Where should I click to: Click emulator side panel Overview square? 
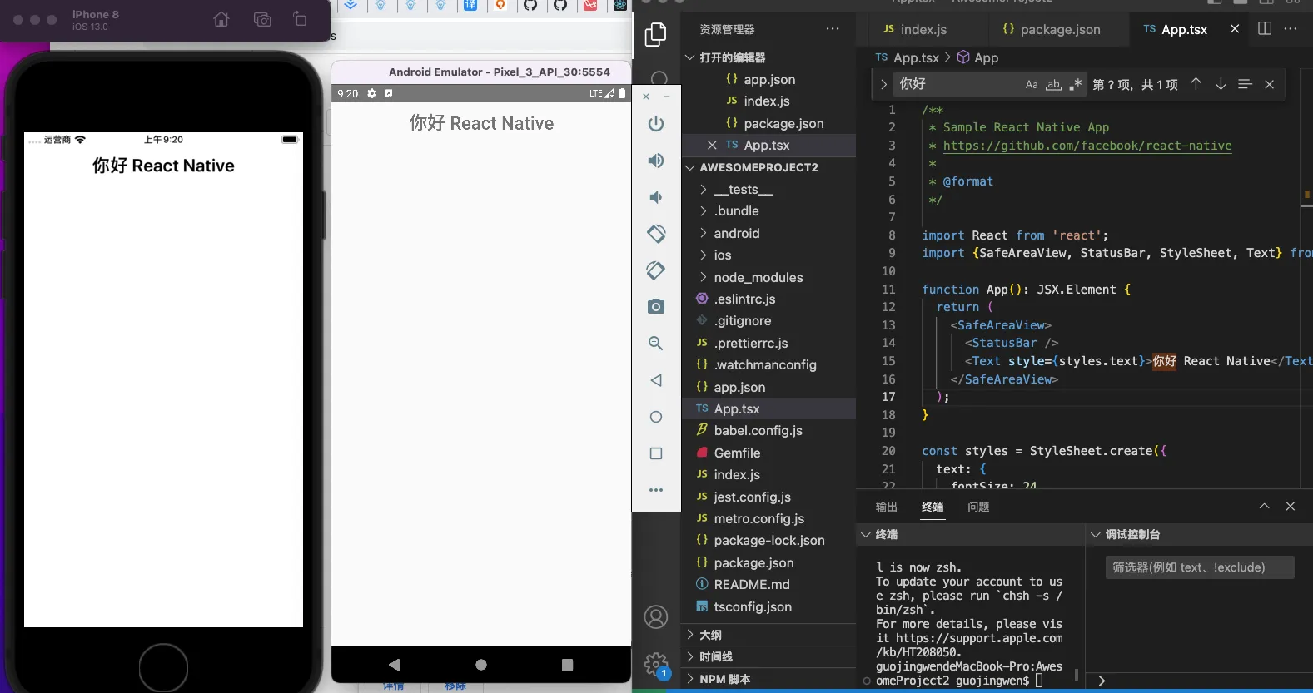[x=656, y=453]
